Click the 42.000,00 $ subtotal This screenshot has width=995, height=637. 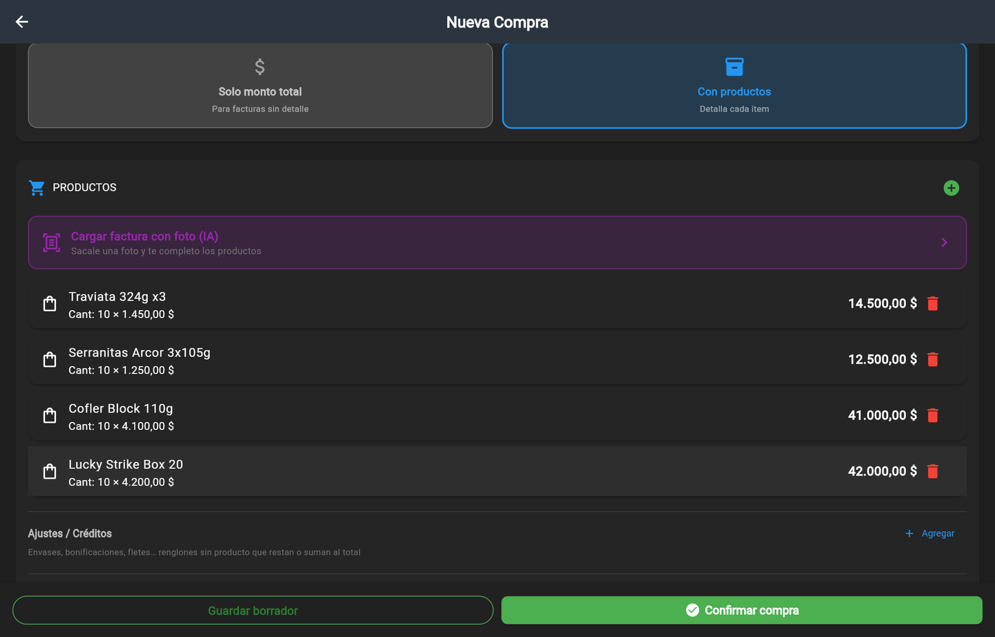(882, 471)
